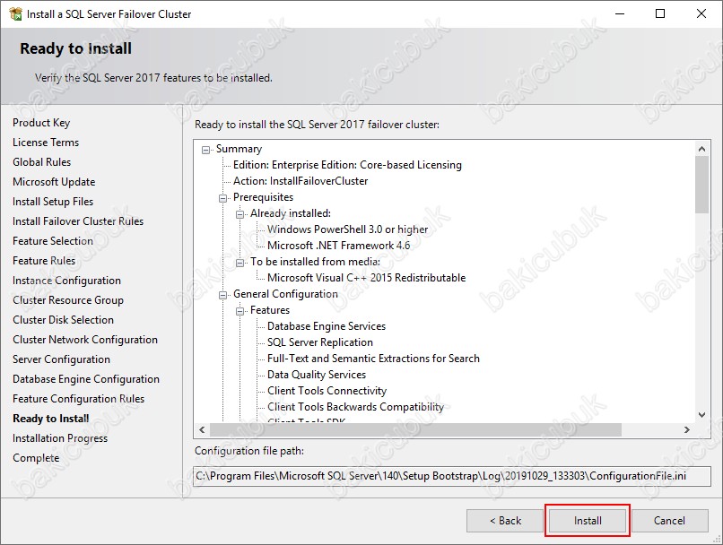Viewport: 723px width, 545px height.
Task: Open the Product Key step
Action: [x=41, y=123]
